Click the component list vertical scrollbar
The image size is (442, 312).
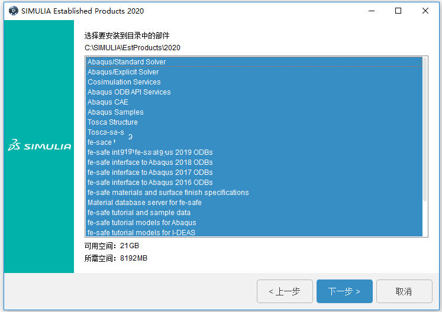coord(425,129)
